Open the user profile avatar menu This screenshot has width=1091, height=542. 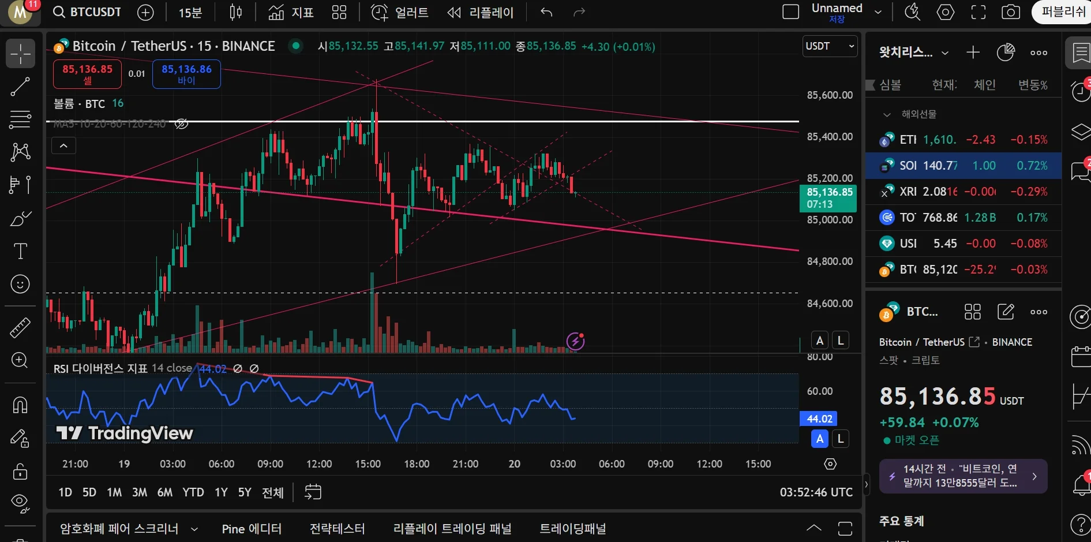coord(20,12)
